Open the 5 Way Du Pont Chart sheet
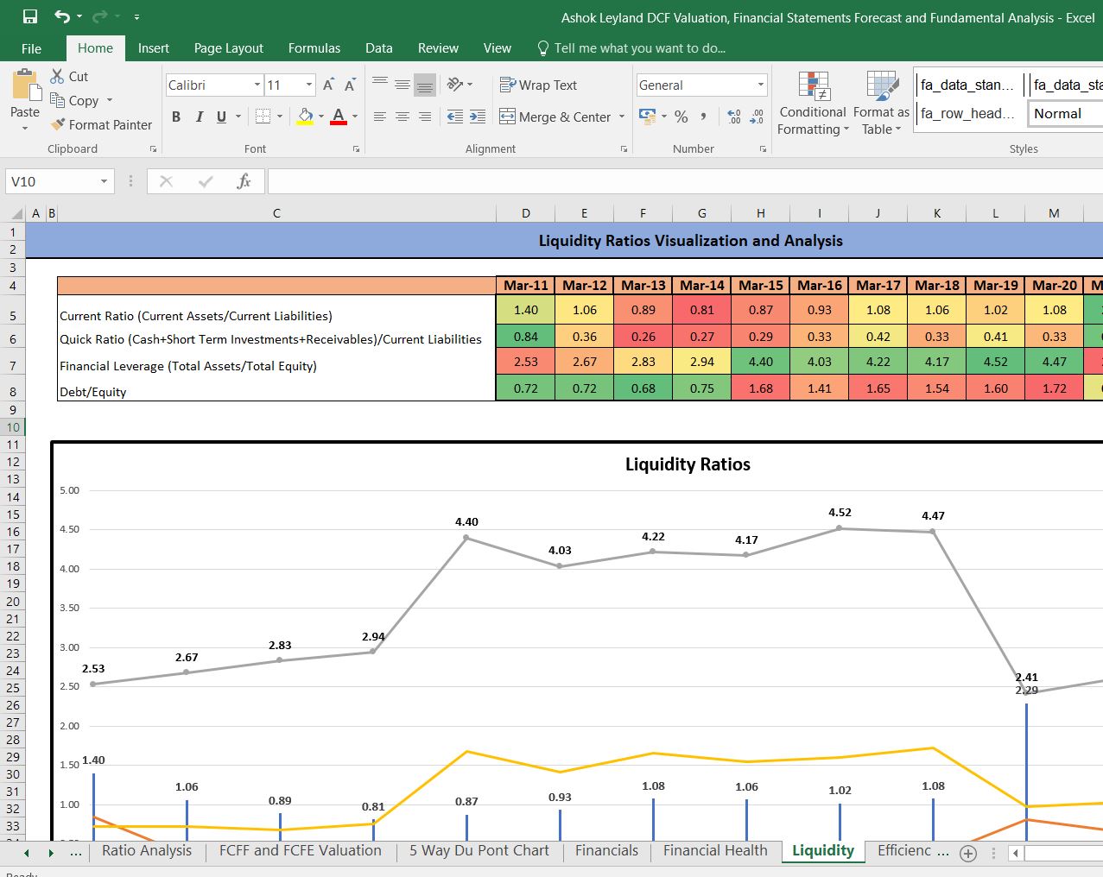 pos(479,851)
